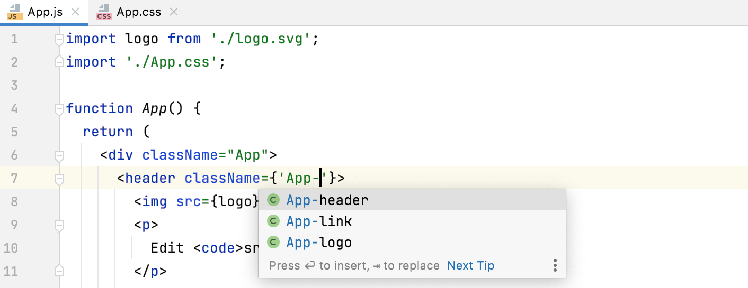
Task: Fold the p element at line 9
Action: tap(59, 225)
